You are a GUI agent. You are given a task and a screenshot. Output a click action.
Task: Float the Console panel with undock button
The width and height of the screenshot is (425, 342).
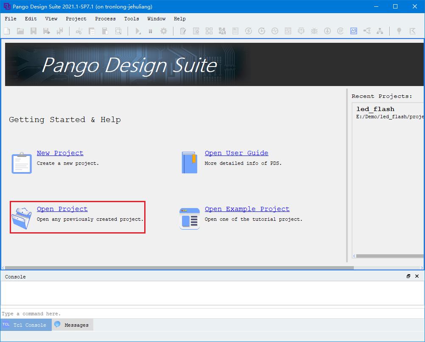coord(408,276)
